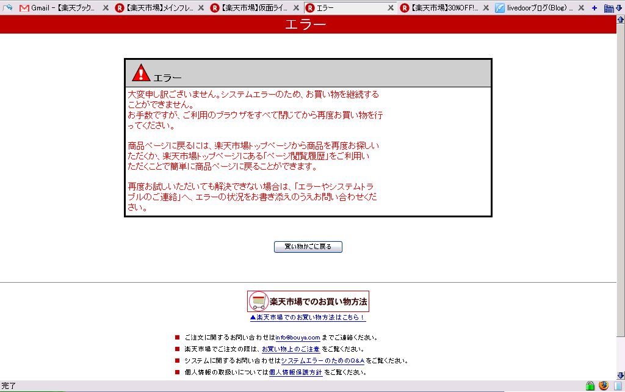Click the 楽天市場でのお買い物方法 banner
This screenshot has height=392, width=625.
(x=308, y=301)
